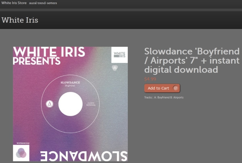Click the catalog number above bottom-left logo
This screenshot has height=163, width=242.
click(21, 142)
